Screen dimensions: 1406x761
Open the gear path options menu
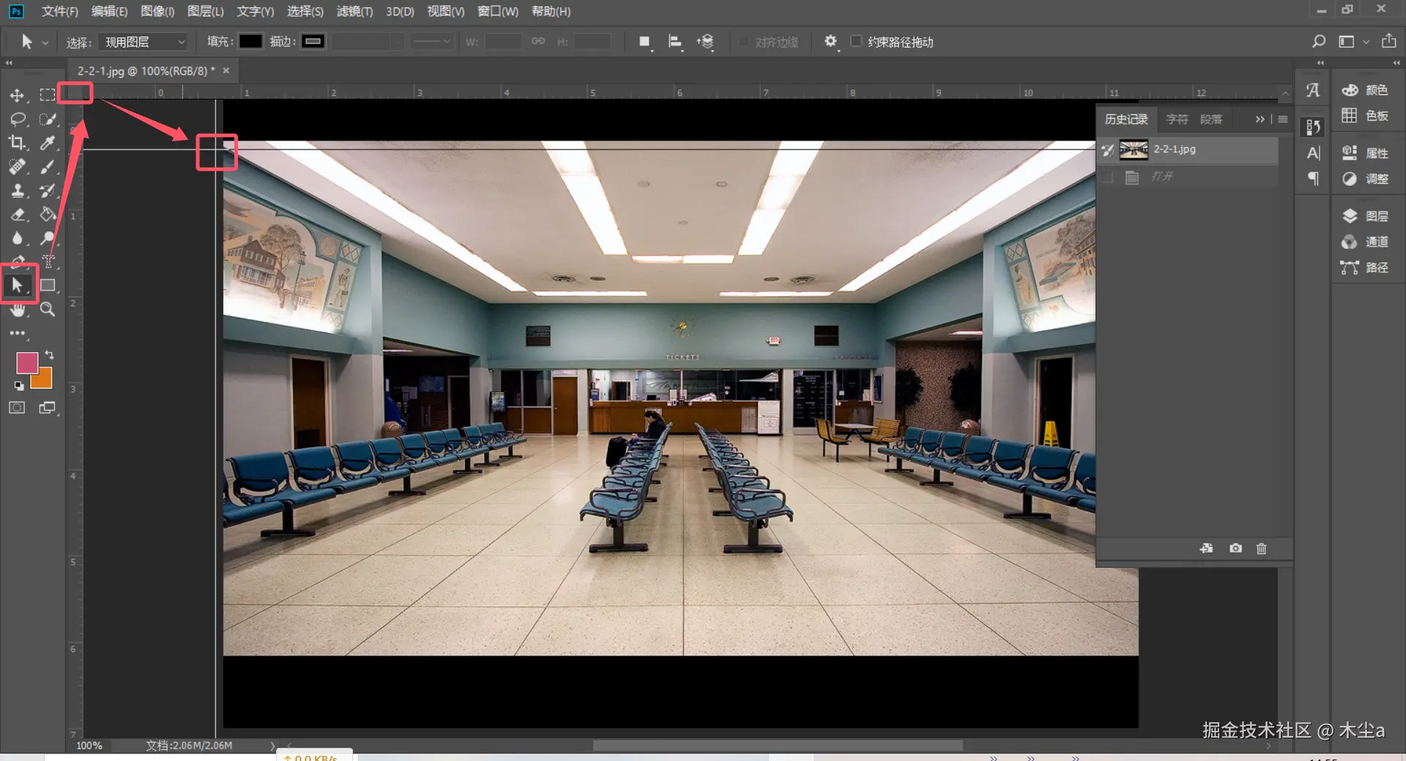pos(830,42)
